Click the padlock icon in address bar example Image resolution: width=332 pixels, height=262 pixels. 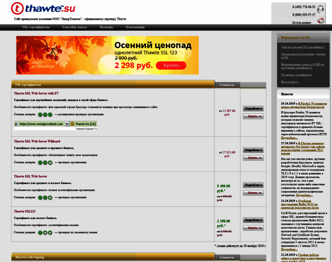pyautogui.click(x=72, y=124)
